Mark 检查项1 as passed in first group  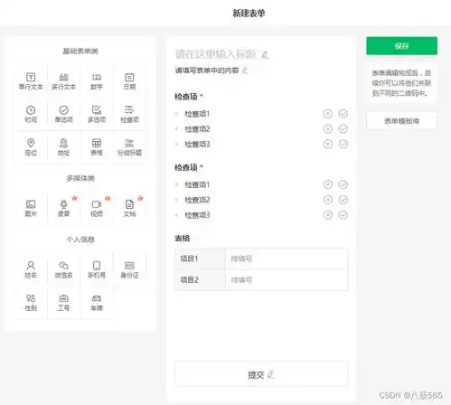[343, 114]
